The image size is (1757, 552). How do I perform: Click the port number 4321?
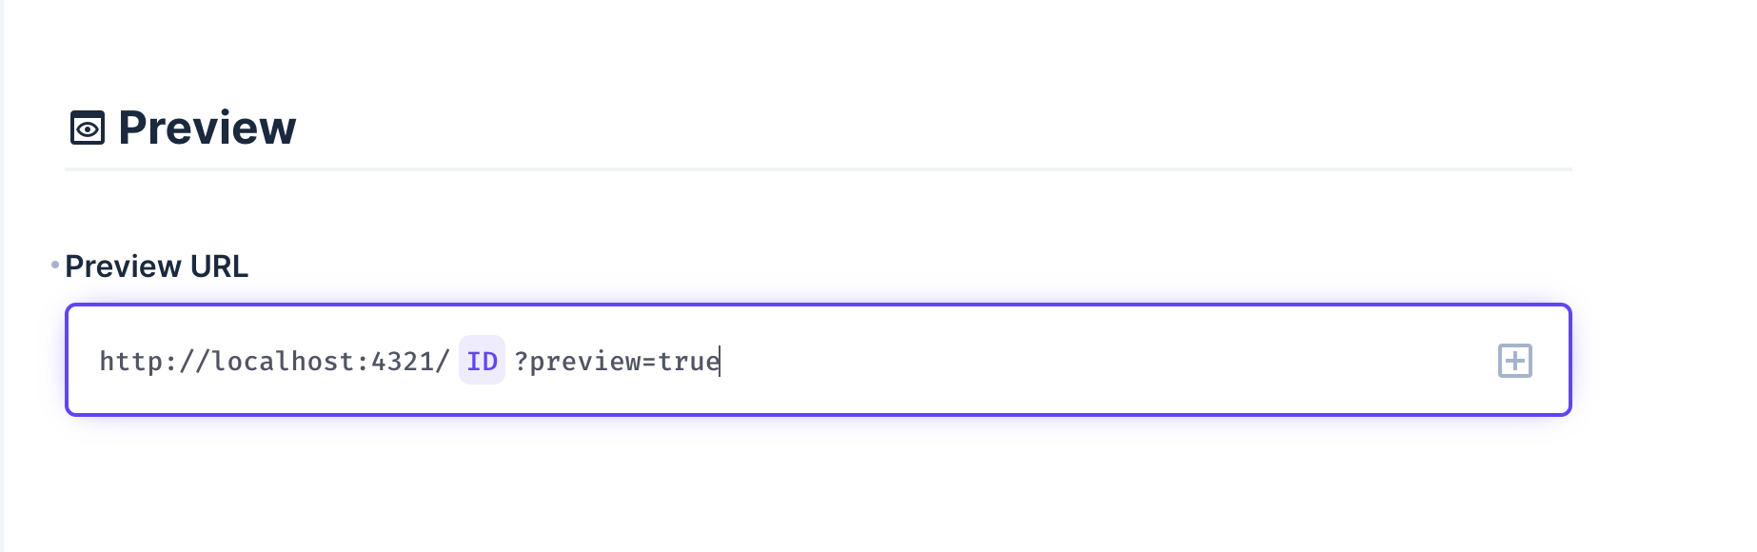pyautogui.click(x=402, y=362)
